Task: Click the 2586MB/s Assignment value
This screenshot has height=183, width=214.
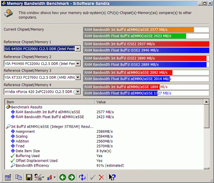Action: coord(105,132)
